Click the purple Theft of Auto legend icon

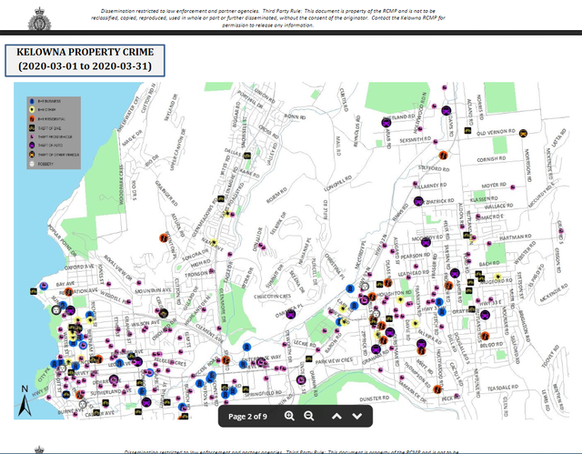point(32,146)
